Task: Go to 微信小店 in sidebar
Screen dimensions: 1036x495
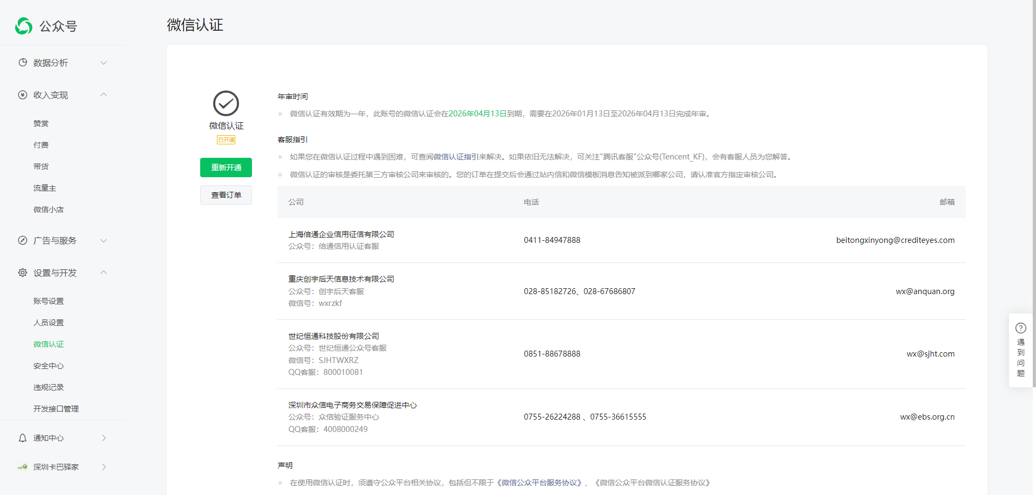Action: tap(49, 210)
